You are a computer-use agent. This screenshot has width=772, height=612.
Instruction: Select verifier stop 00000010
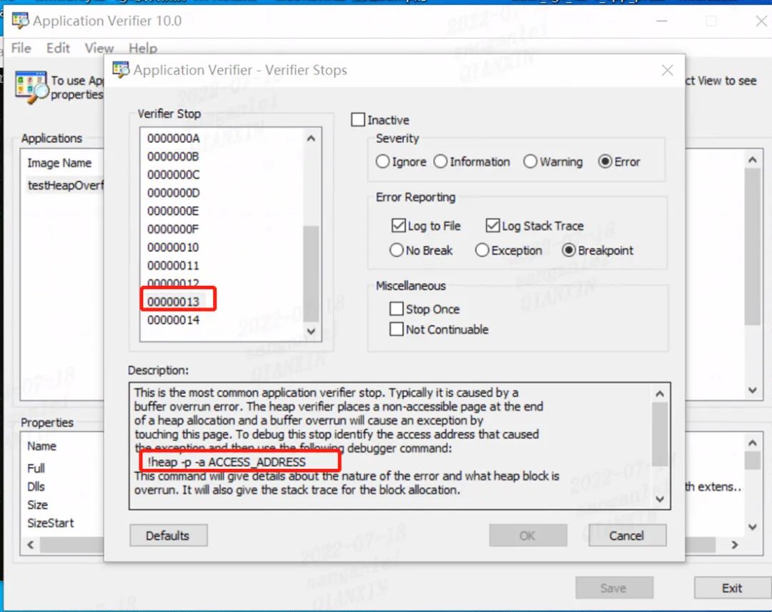click(173, 247)
